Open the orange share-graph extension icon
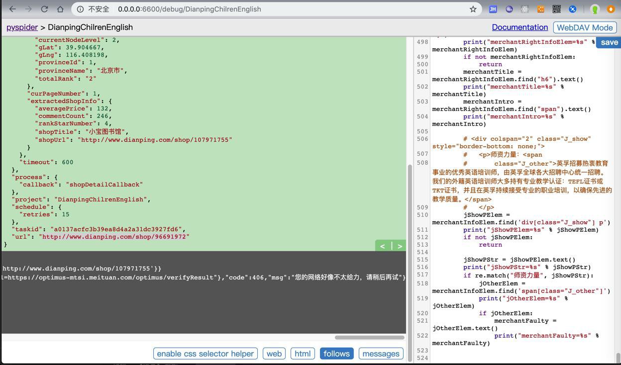 point(541,9)
